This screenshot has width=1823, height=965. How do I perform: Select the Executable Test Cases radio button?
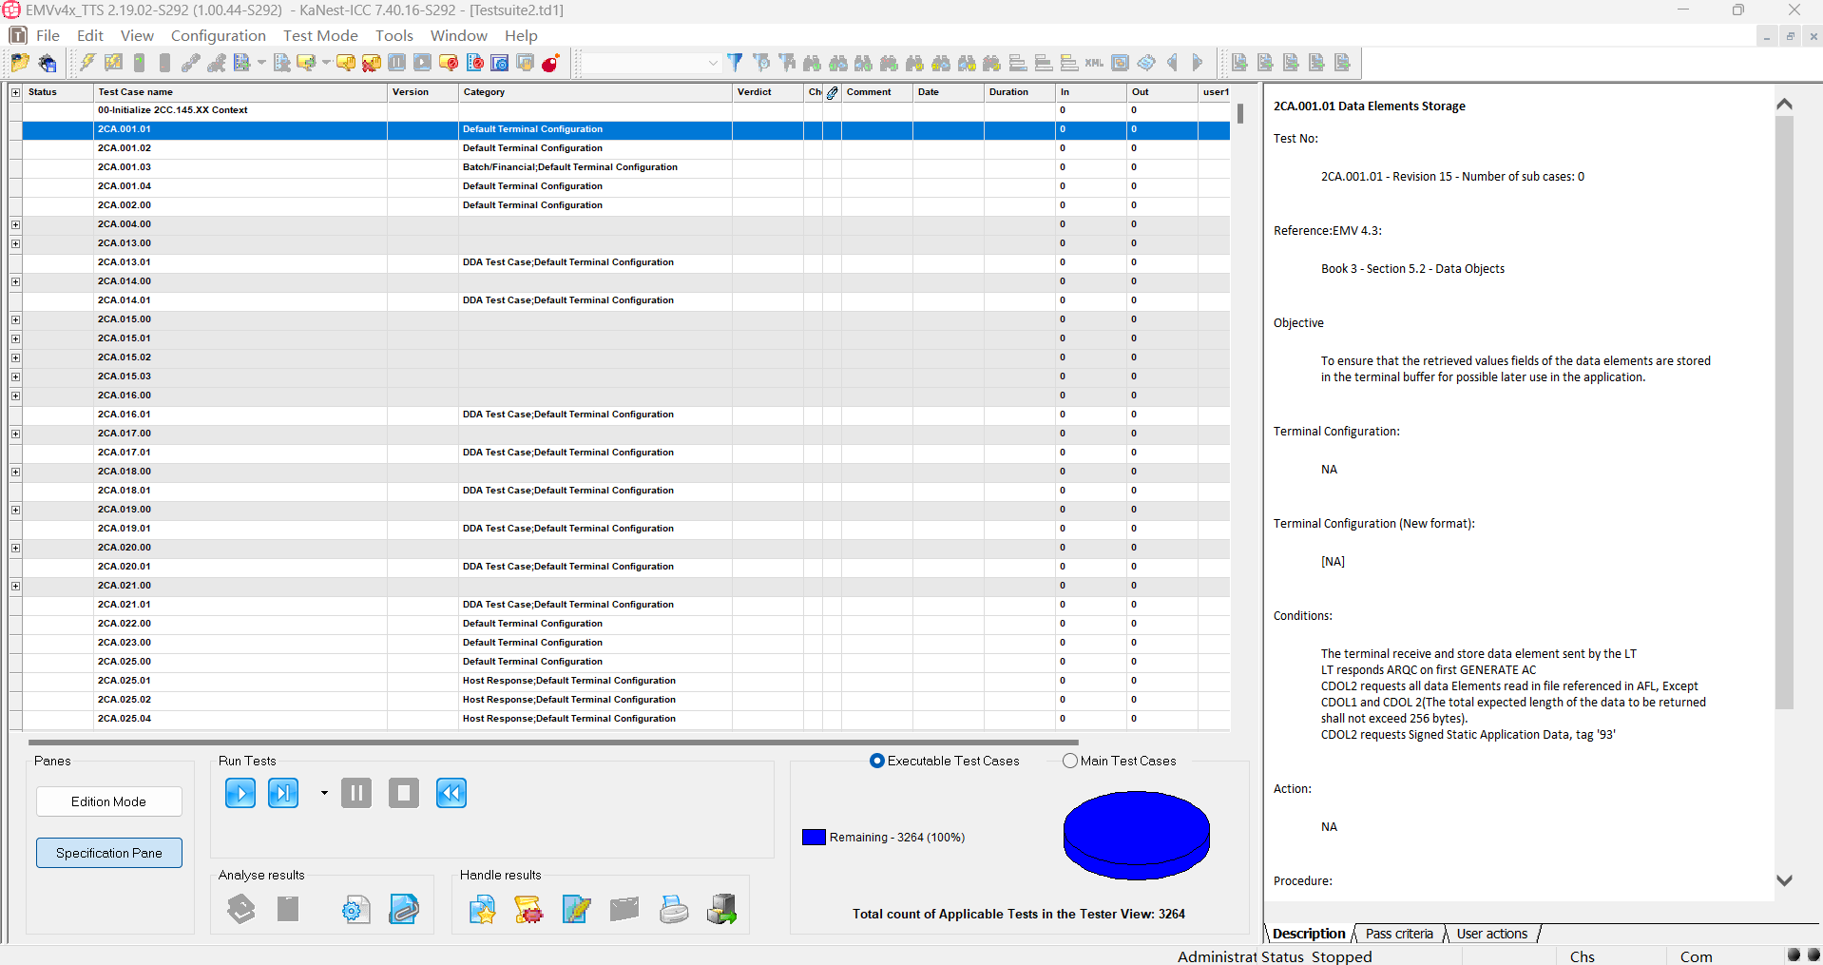coord(877,761)
